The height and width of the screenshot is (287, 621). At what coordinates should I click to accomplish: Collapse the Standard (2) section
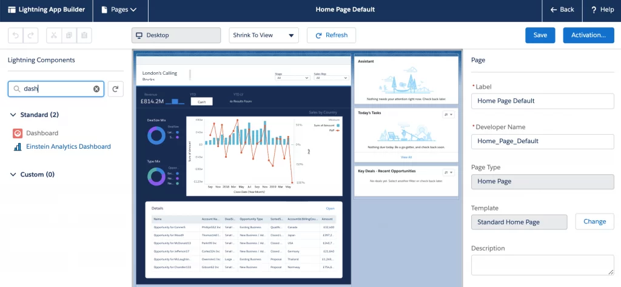tap(13, 115)
